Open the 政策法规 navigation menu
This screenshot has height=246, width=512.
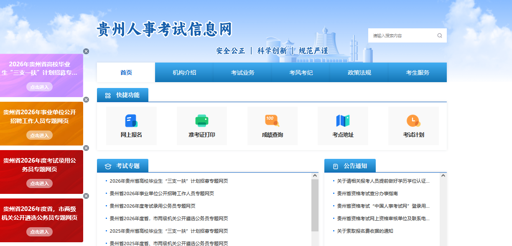coord(359,73)
